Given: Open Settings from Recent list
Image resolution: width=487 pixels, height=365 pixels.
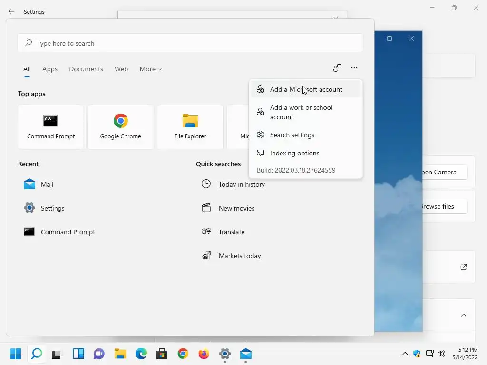Looking at the screenshot, I should tap(44, 208).
